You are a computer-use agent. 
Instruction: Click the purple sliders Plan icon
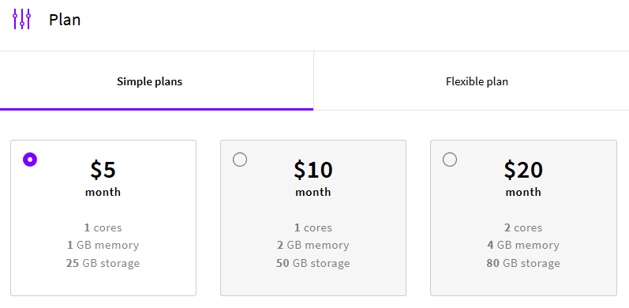coord(21,19)
